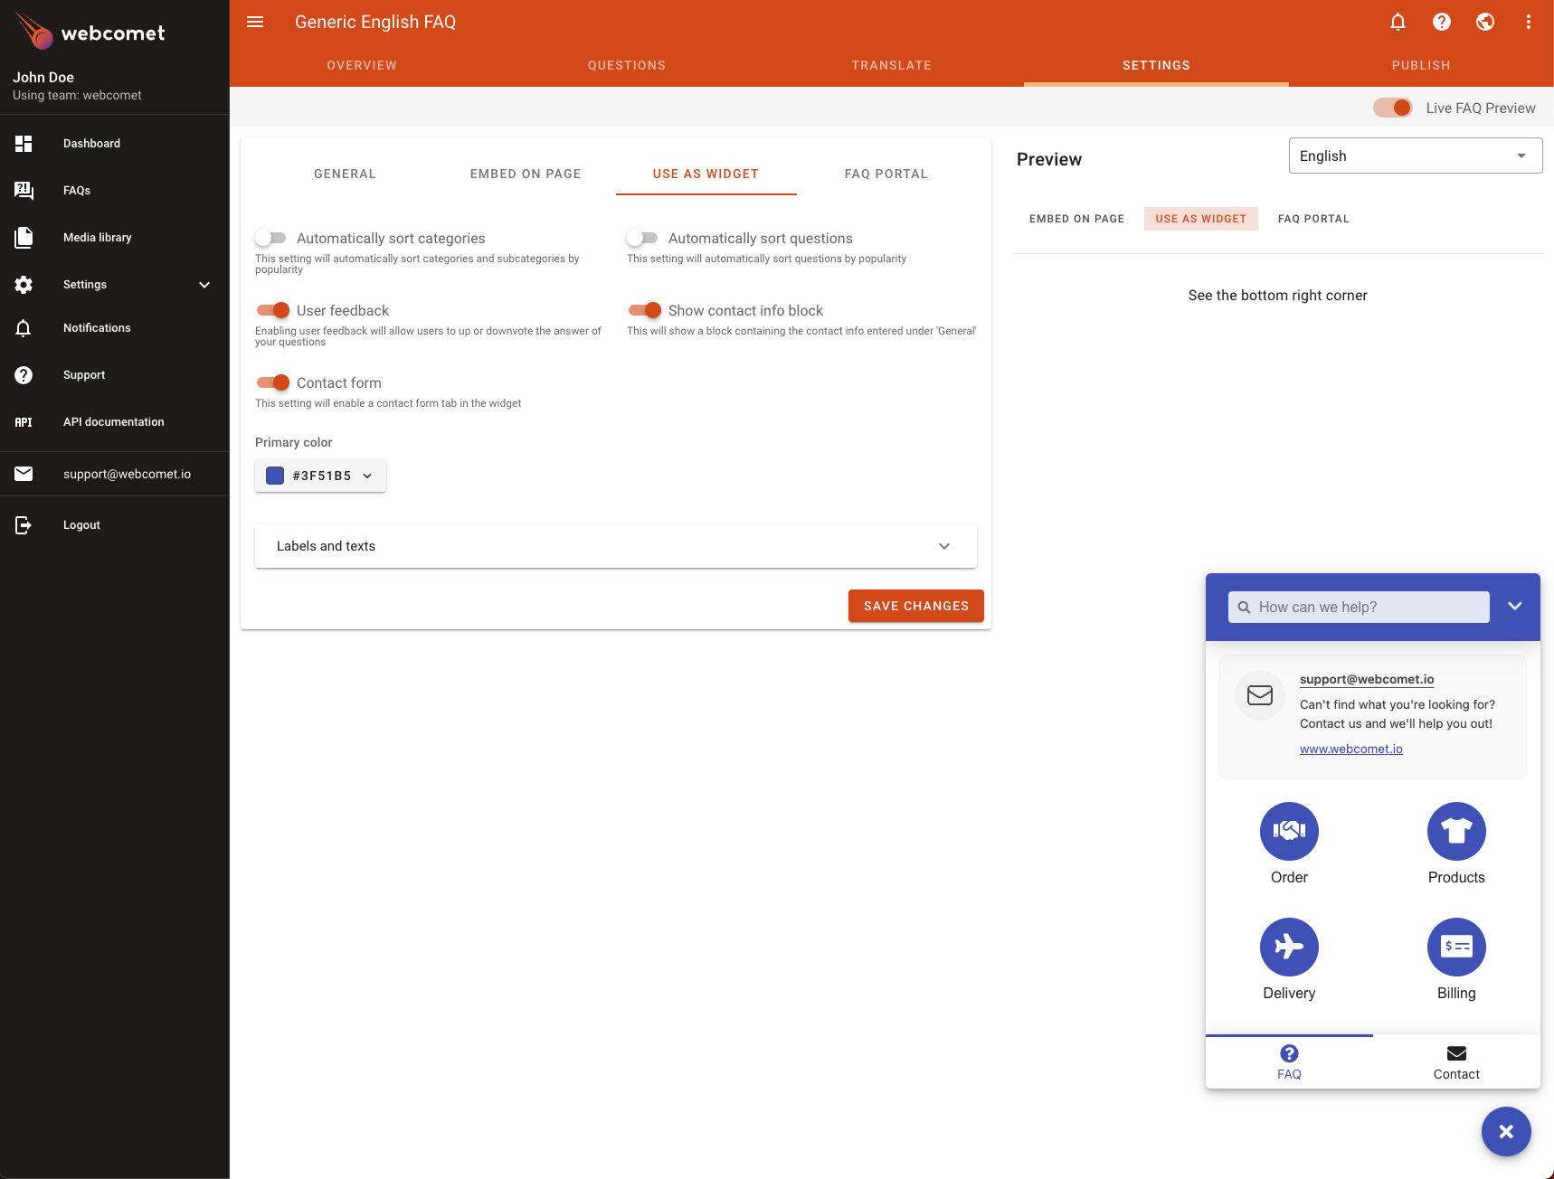This screenshot has height=1179, width=1554.
Task: Click the Dashboard sidebar icon
Action: [x=24, y=144]
